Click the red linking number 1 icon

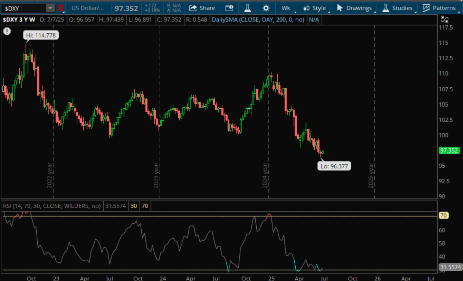point(61,8)
